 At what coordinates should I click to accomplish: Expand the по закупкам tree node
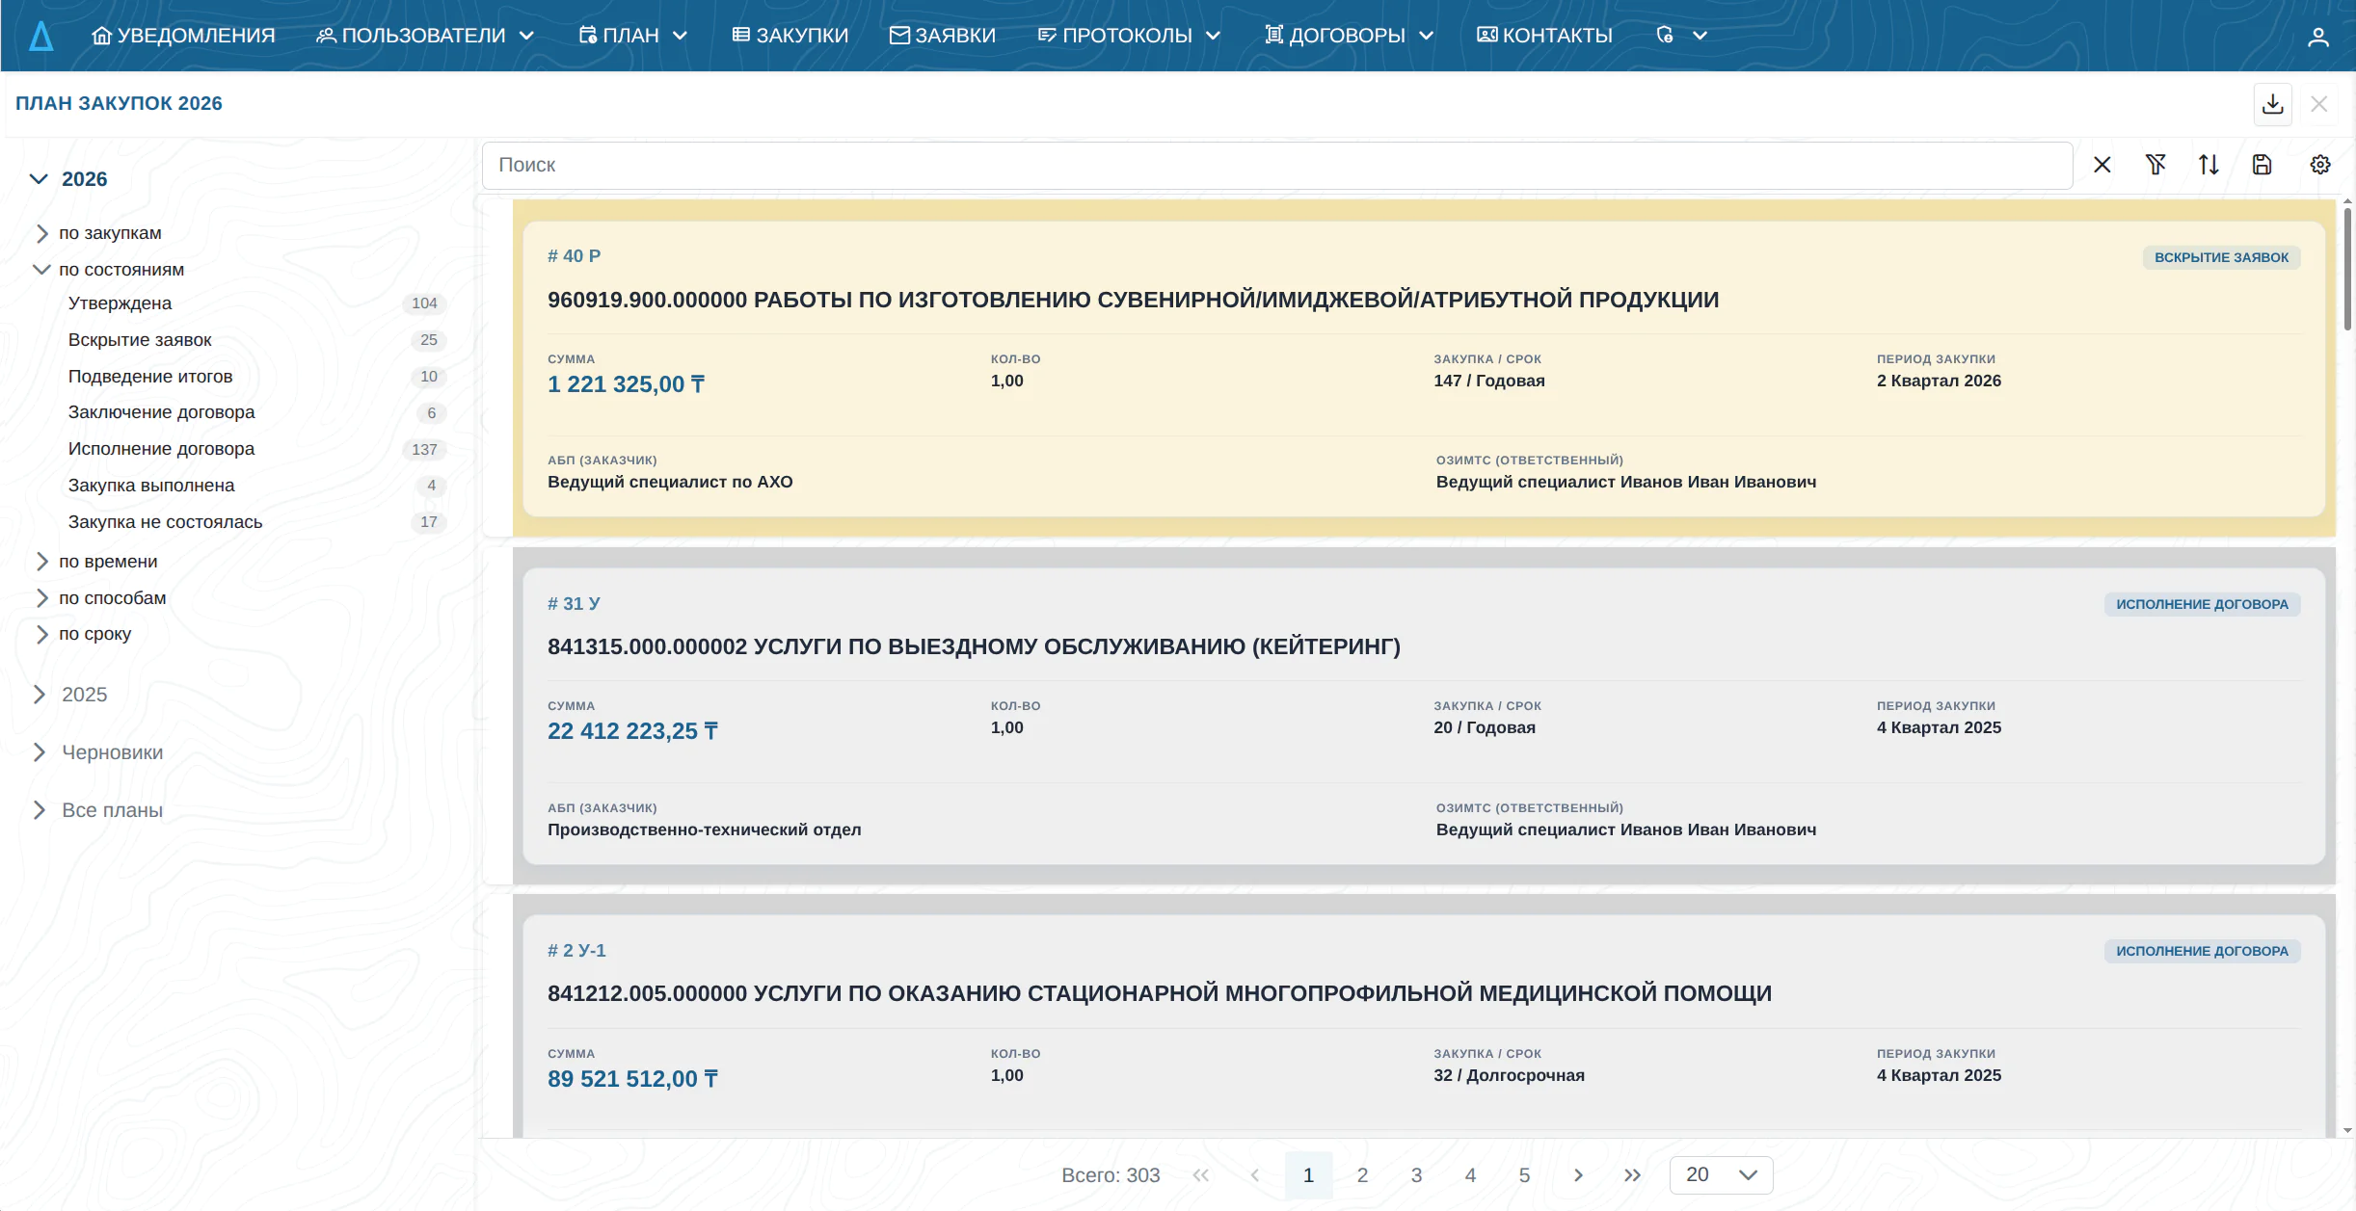click(41, 233)
